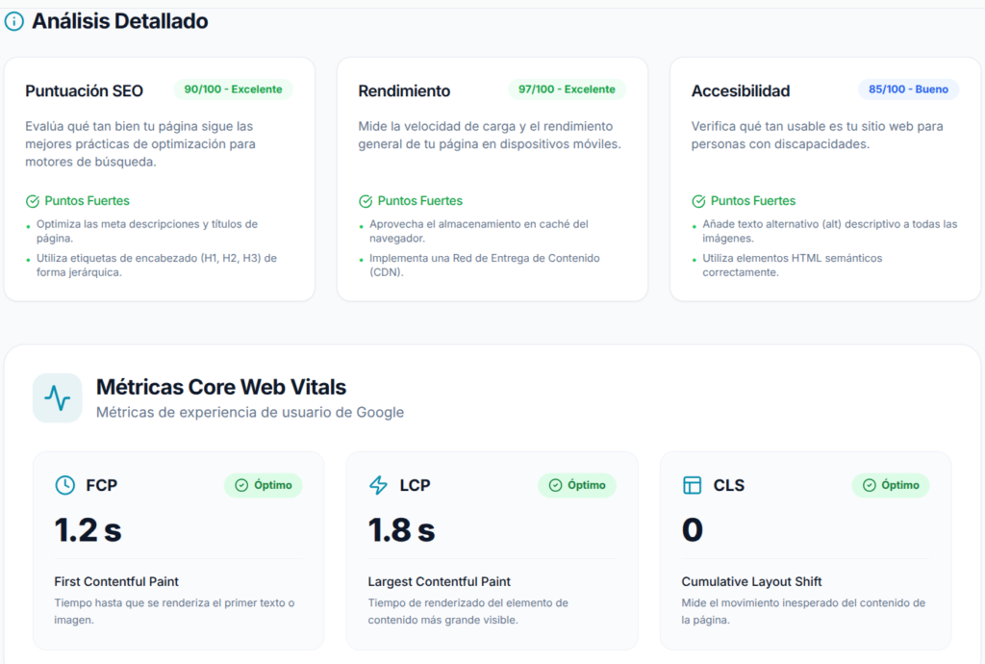Click the Cumulative Layout Shift label
Screen dimensions: 985x664
point(751,581)
